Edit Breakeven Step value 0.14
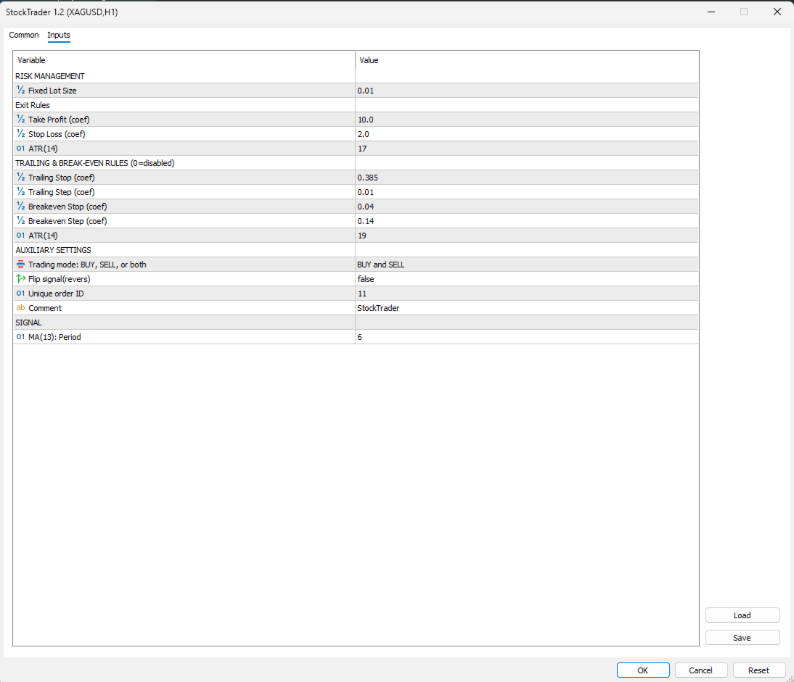Viewport: 794px width, 682px height. (527, 221)
